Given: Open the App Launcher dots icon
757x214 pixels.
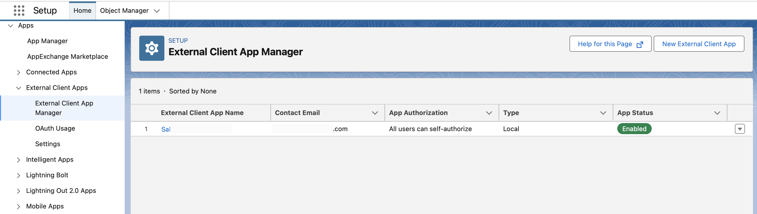Looking at the screenshot, I should (x=19, y=11).
